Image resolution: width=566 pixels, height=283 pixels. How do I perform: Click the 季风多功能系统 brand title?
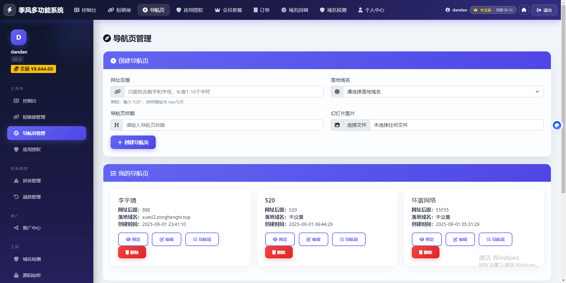click(x=41, y=10)
